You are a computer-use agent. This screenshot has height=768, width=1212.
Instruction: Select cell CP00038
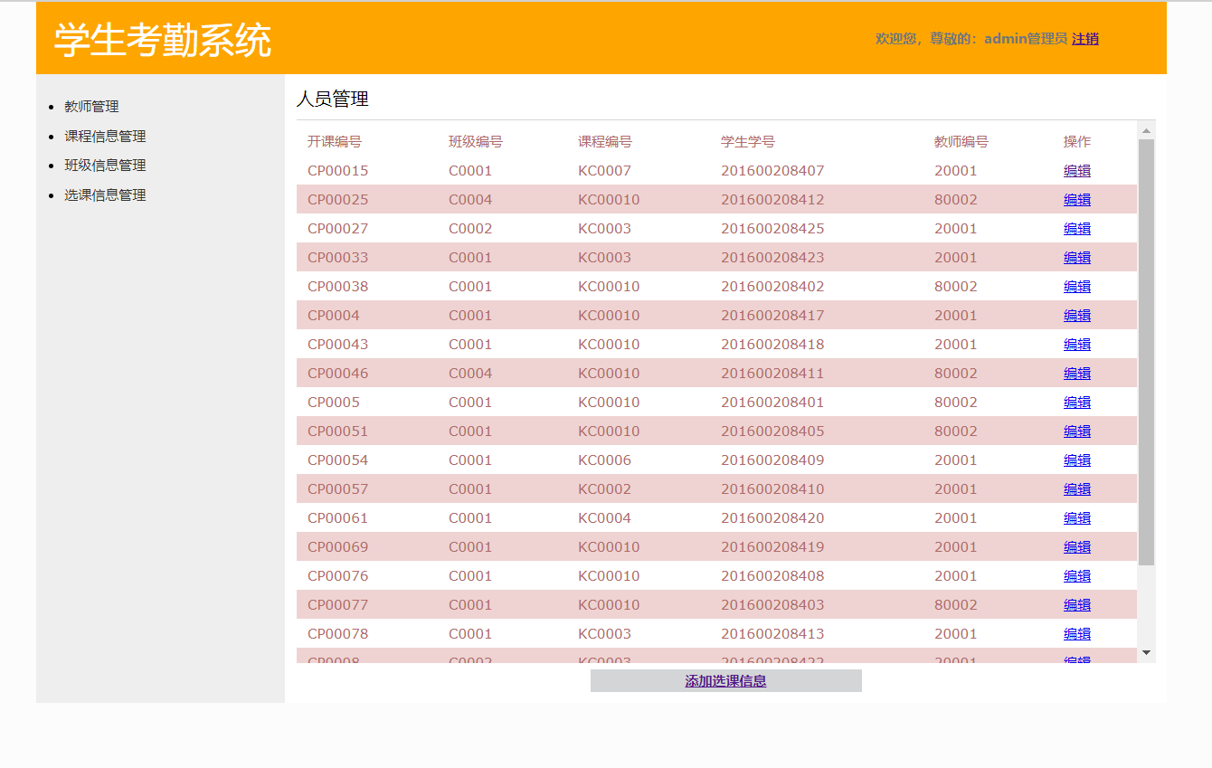[338, 287]
